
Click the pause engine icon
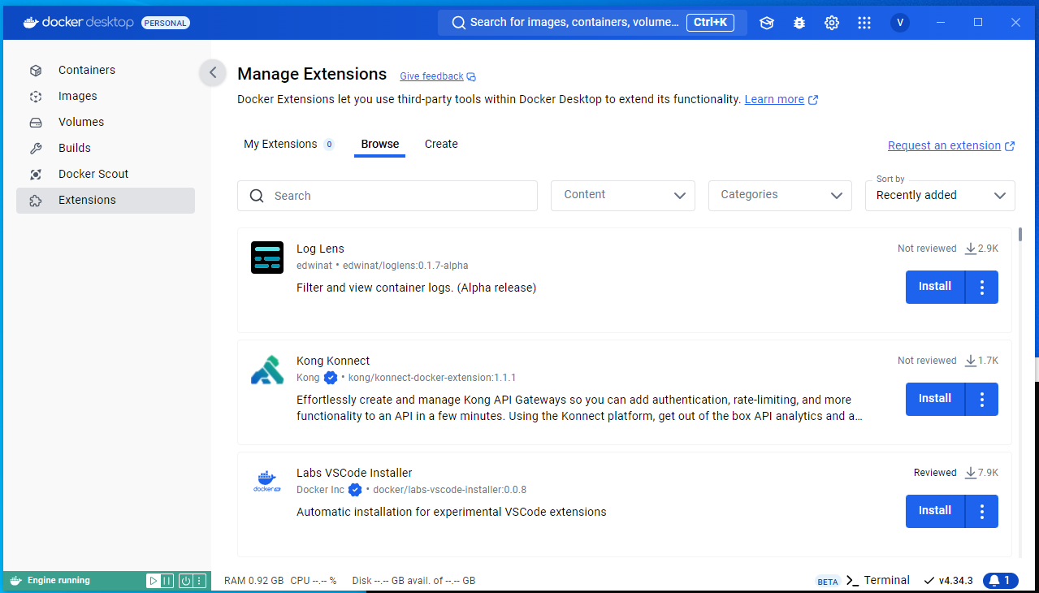(x=167, y=581)
